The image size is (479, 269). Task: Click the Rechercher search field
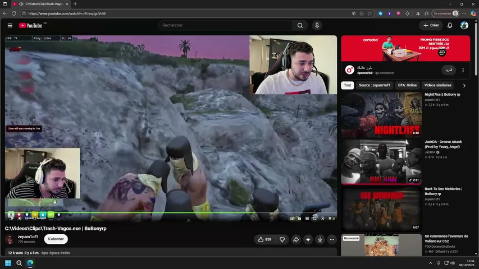click(x=225, y=25)
